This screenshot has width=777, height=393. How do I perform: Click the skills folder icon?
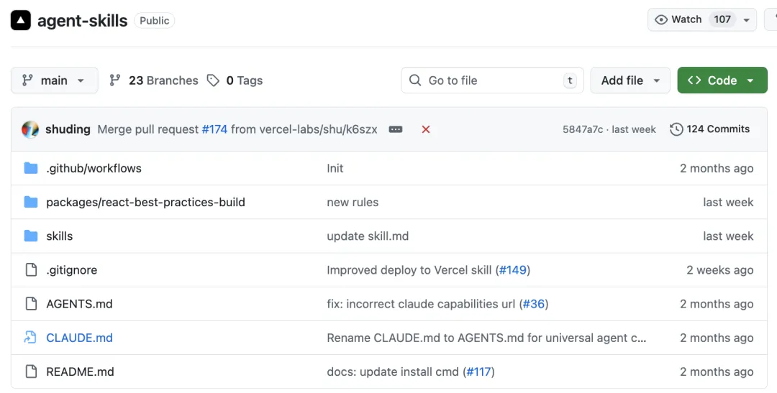pyautogui.click(x=31, y=236)
